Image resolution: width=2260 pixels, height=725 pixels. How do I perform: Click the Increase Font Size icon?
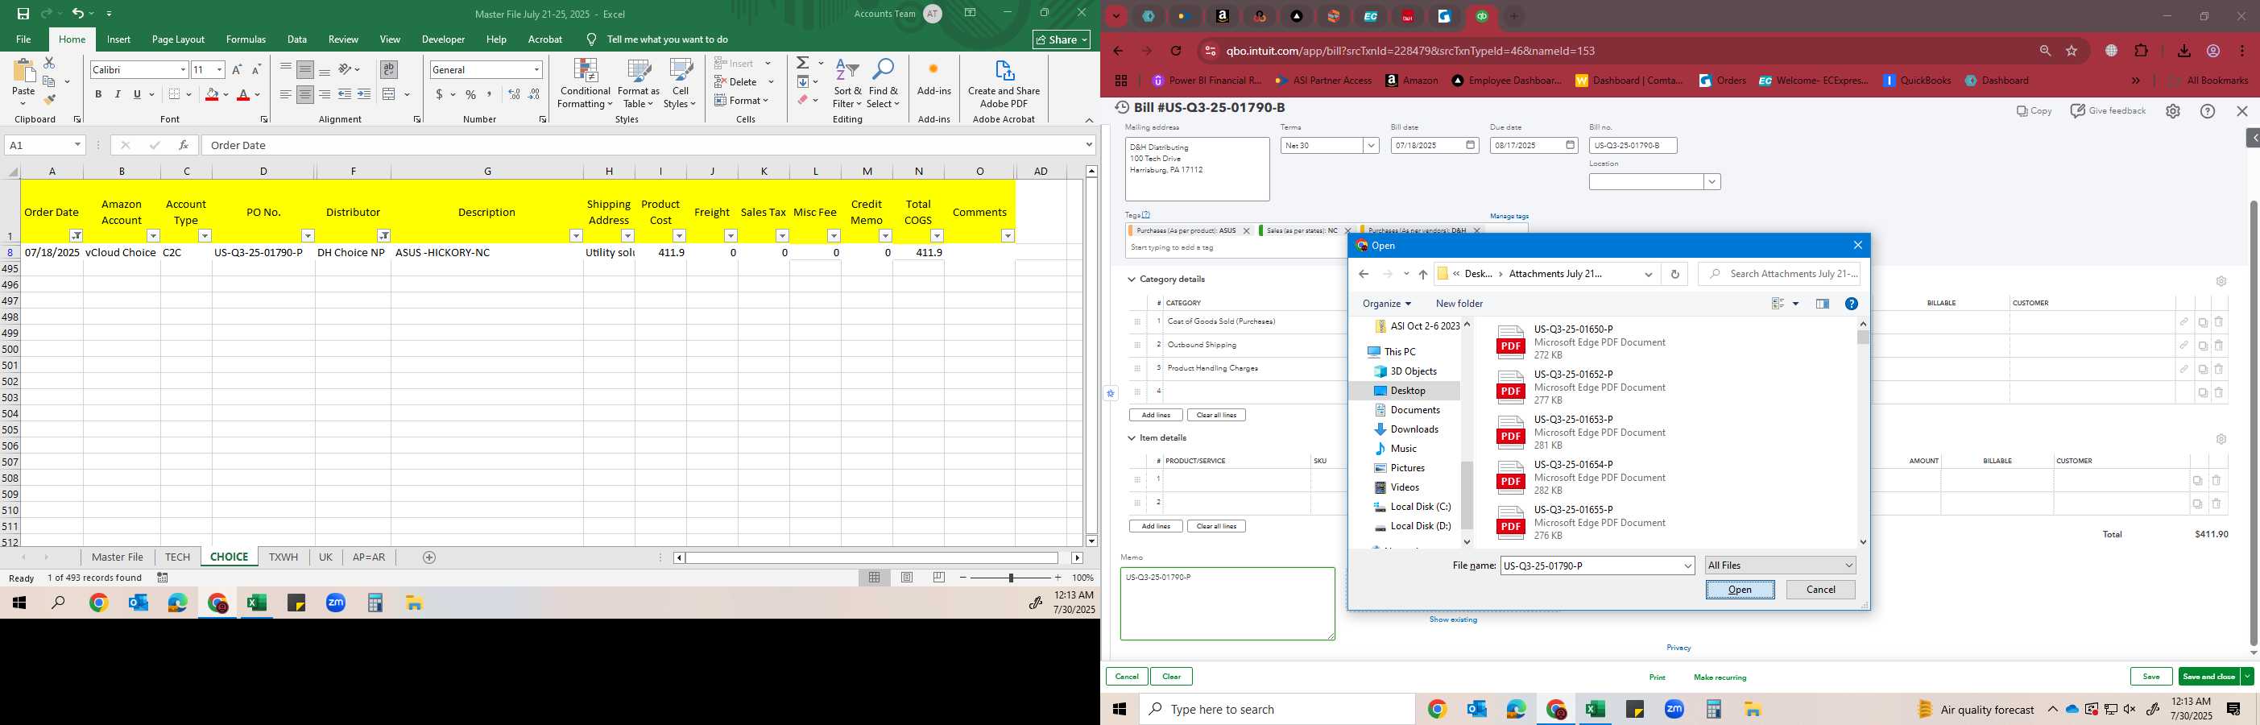[x=237, y=69]
